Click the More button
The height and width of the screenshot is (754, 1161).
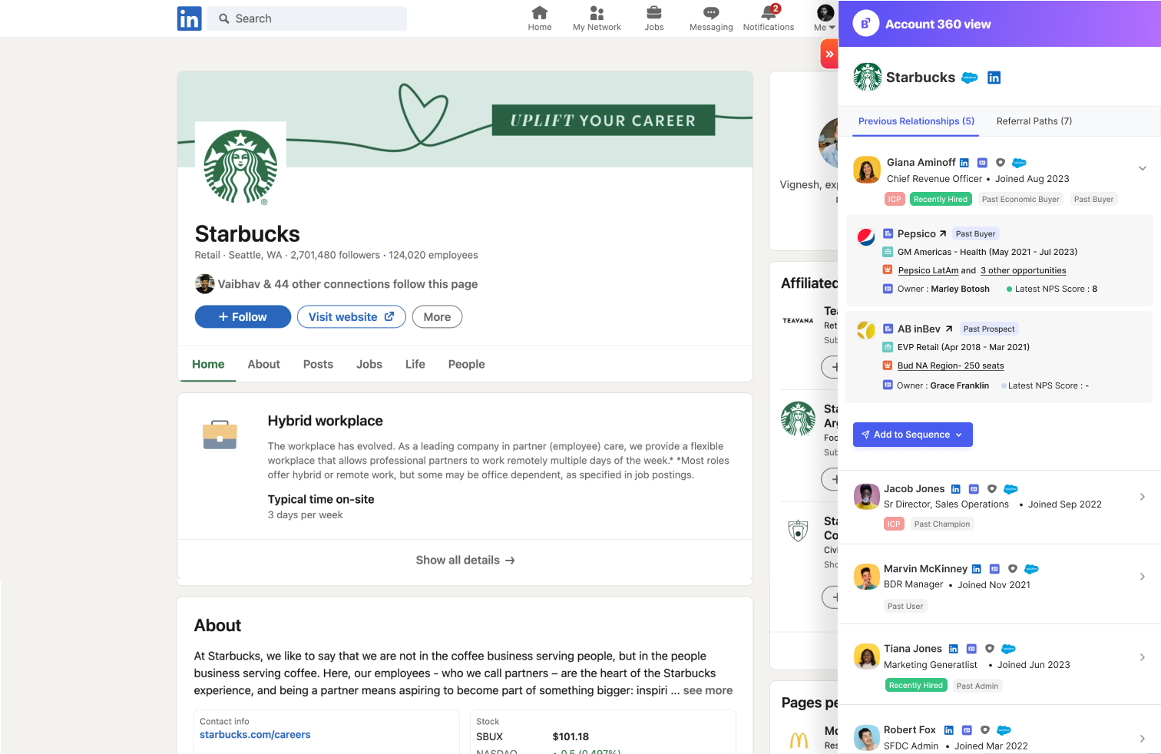coord(437,317)
